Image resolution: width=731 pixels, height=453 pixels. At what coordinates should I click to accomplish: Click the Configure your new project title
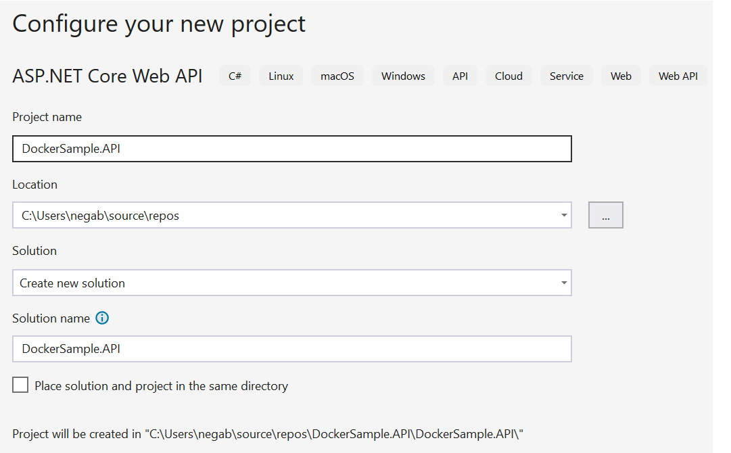pos(159,24)
